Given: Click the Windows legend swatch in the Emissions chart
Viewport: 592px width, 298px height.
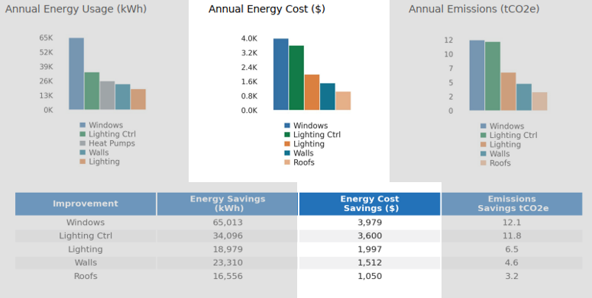Looking at the screenshot, I should pyautogui.click(x=484, y=126).
